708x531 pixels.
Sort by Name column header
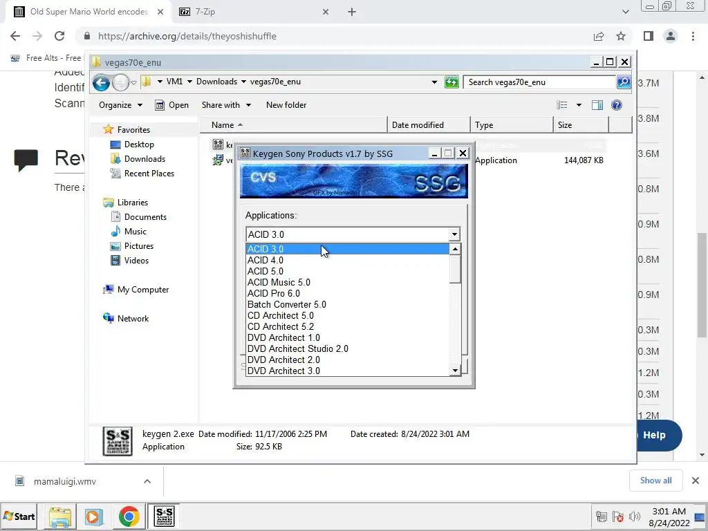click(x=293, y=125)
